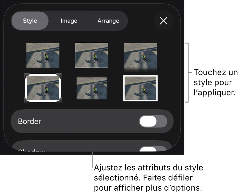Click the bracket beside the style thumbnails
This screenshot has width=239, height=193.
(188, 73)
